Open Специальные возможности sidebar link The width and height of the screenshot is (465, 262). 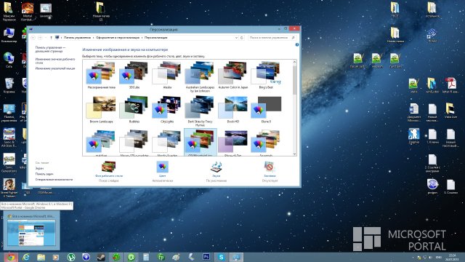point(54,180)
